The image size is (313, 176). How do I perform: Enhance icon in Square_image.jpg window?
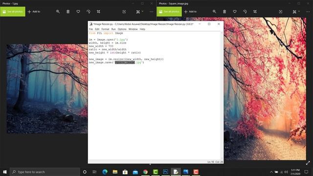click(x=281, y=12)
